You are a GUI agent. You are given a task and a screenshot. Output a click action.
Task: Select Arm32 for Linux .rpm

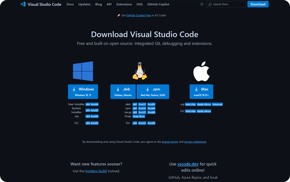pyautogui.click(x=142, y=108)
